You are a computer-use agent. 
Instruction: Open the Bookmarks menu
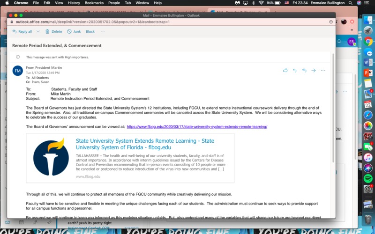[94, 3]
